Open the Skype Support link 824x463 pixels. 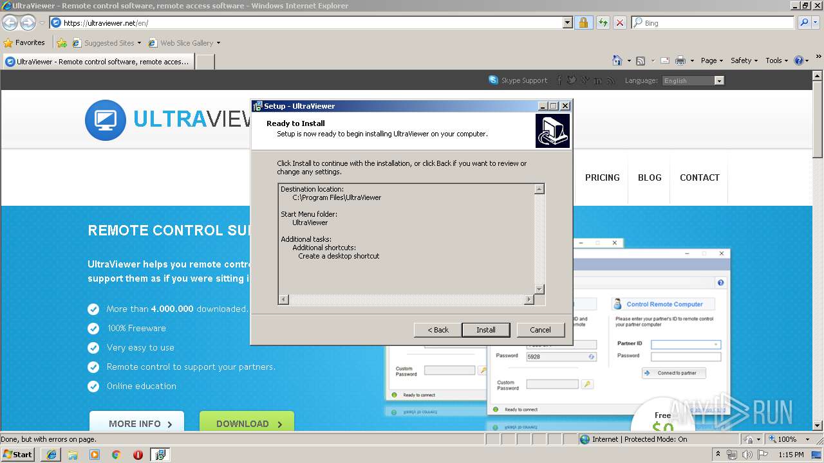pos(524,80)
